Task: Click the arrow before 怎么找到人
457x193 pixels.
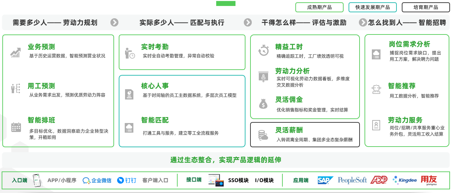Action: coord(363,22)
